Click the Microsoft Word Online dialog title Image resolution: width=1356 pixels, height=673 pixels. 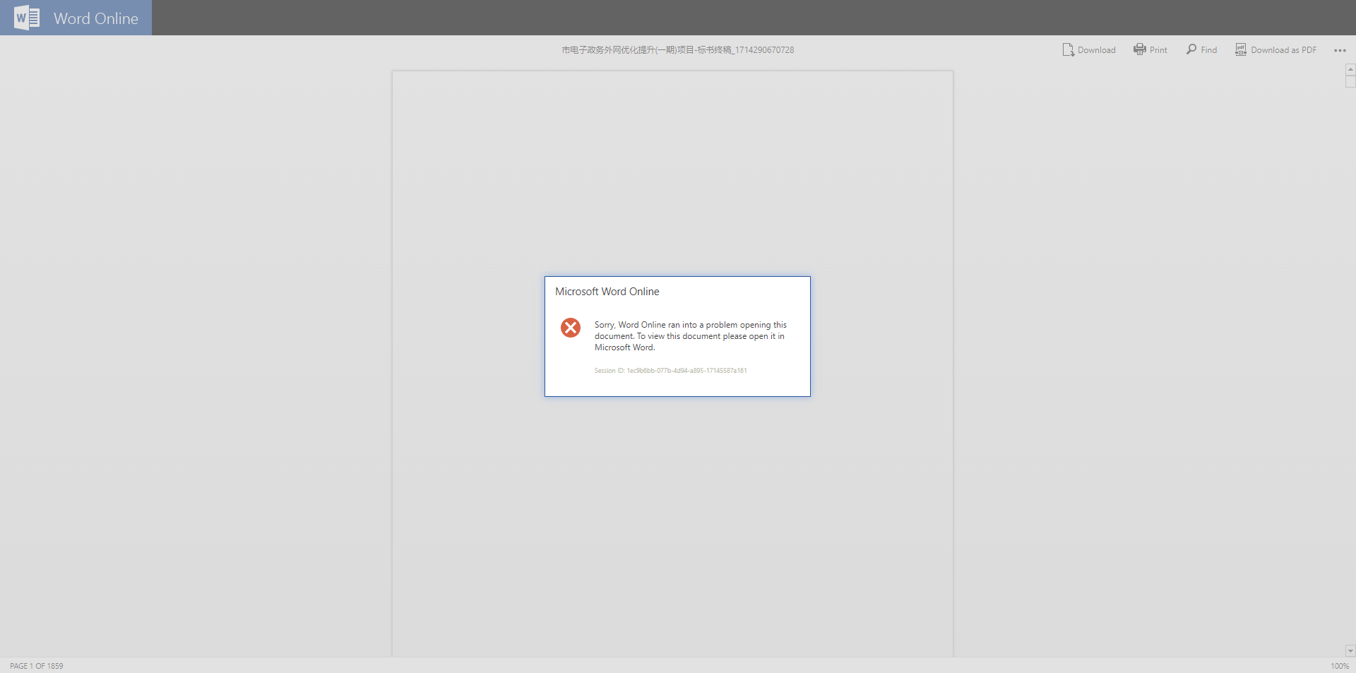[607, 292]
